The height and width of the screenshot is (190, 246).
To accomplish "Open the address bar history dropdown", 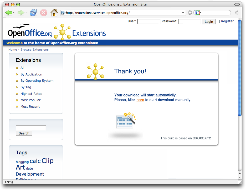I will tap(183, 13).
